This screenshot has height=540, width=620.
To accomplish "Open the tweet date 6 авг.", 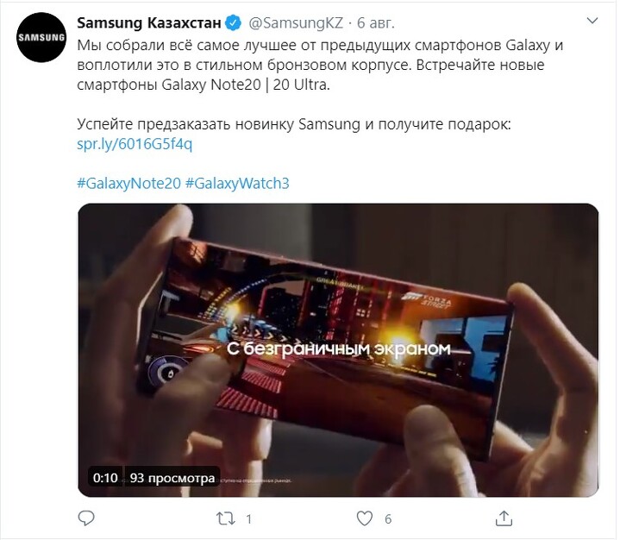I will pyautogui.click(x=376, y=23).
